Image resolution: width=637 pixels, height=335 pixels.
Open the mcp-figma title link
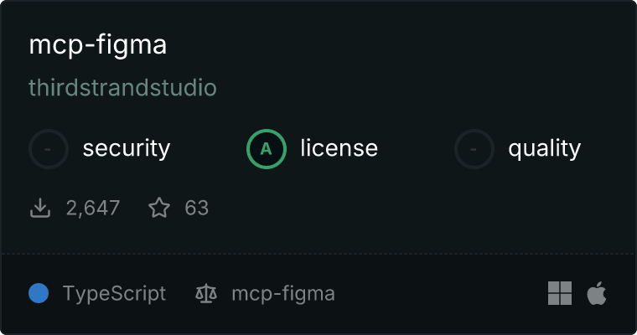[x=97, y=45]
